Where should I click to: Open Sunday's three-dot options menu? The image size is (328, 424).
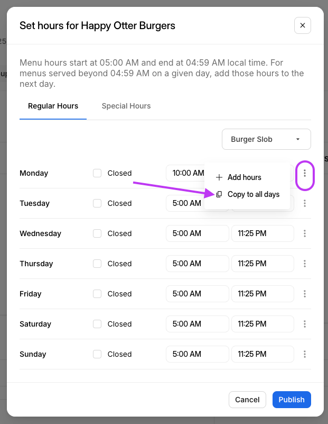(x=305, y=354)
